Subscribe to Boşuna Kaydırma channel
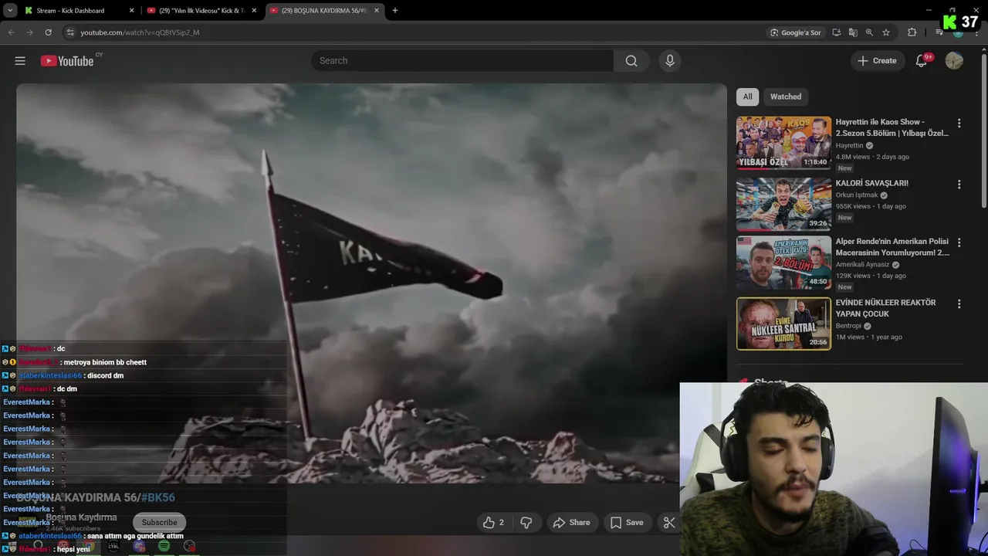Screen dimensions: 988x556 tap(159, 522)
